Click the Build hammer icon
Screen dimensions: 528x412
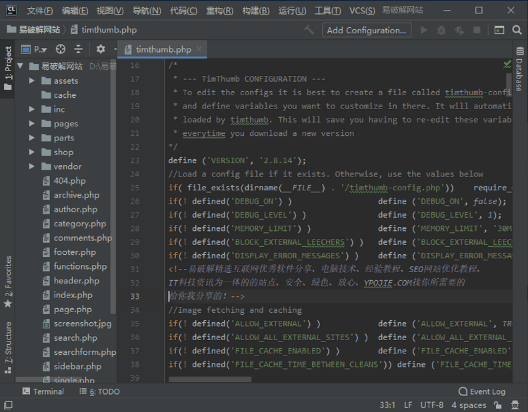[x=309, y=30]
